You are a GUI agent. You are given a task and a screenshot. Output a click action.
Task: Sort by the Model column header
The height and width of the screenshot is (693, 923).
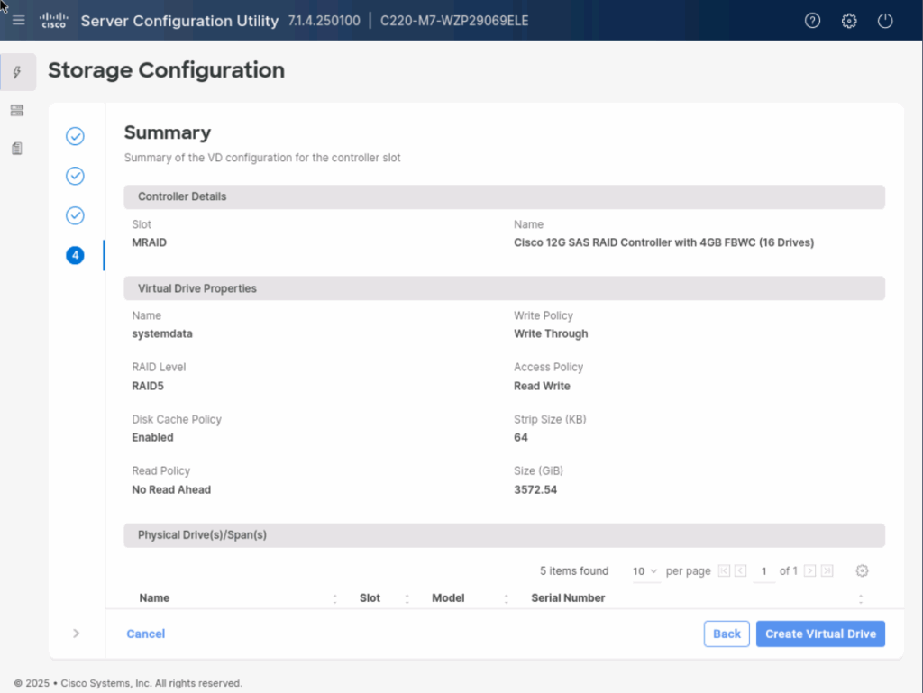448,597
